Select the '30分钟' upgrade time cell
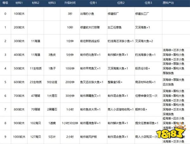 click(x=70, y=96)
